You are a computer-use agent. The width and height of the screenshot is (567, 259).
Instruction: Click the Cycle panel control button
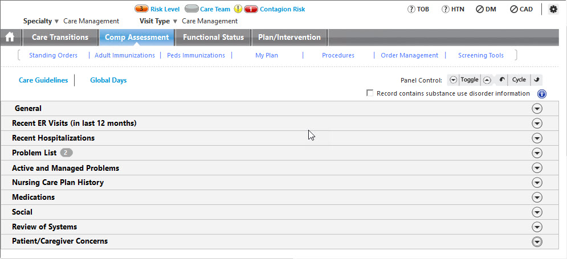pos(519,80)
